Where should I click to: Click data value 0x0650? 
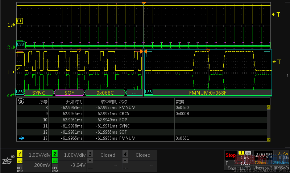(182, 108)
